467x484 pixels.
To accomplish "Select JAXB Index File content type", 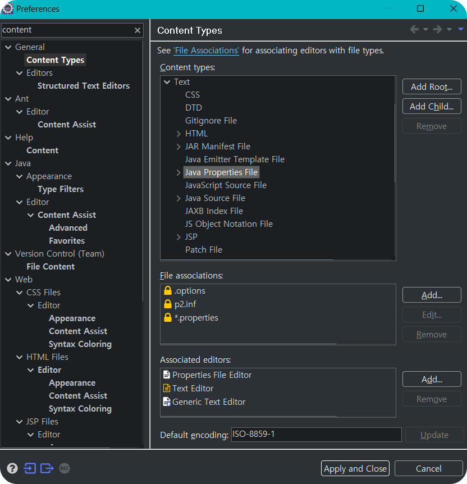I will pyautogui.click(x=214, y=211).
